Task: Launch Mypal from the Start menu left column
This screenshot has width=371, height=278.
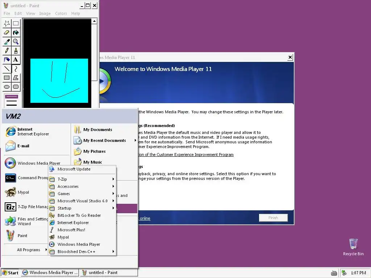Action: [26, 192]
